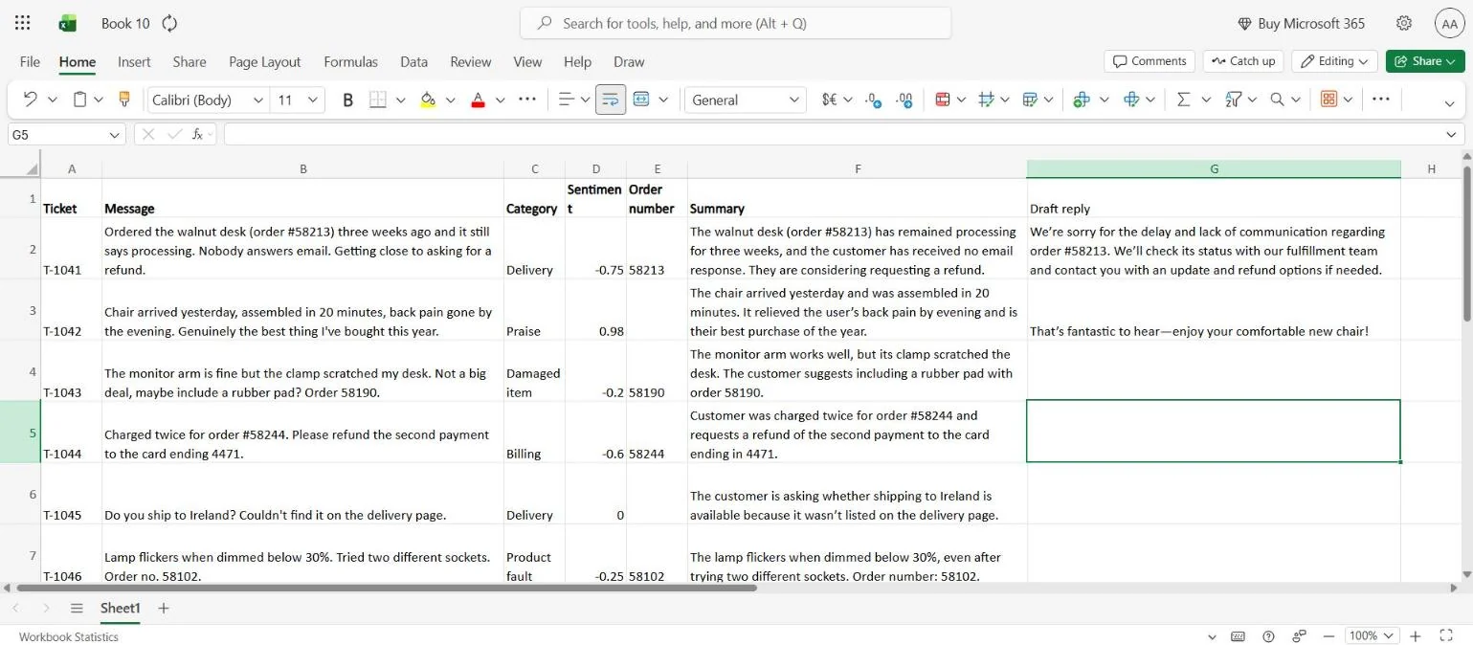Switch to the Page Layout tab
The image size is (1473, 645).
pyautogui.click(x=264, y=61)
